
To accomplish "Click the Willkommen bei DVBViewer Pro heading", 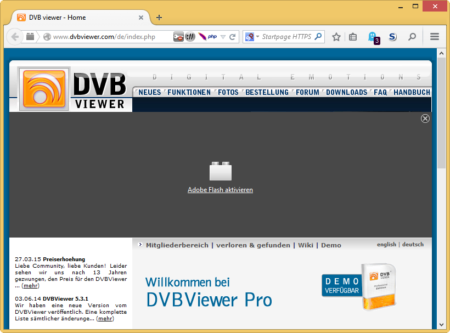I will pyautogui.click(x=209, y=292).
